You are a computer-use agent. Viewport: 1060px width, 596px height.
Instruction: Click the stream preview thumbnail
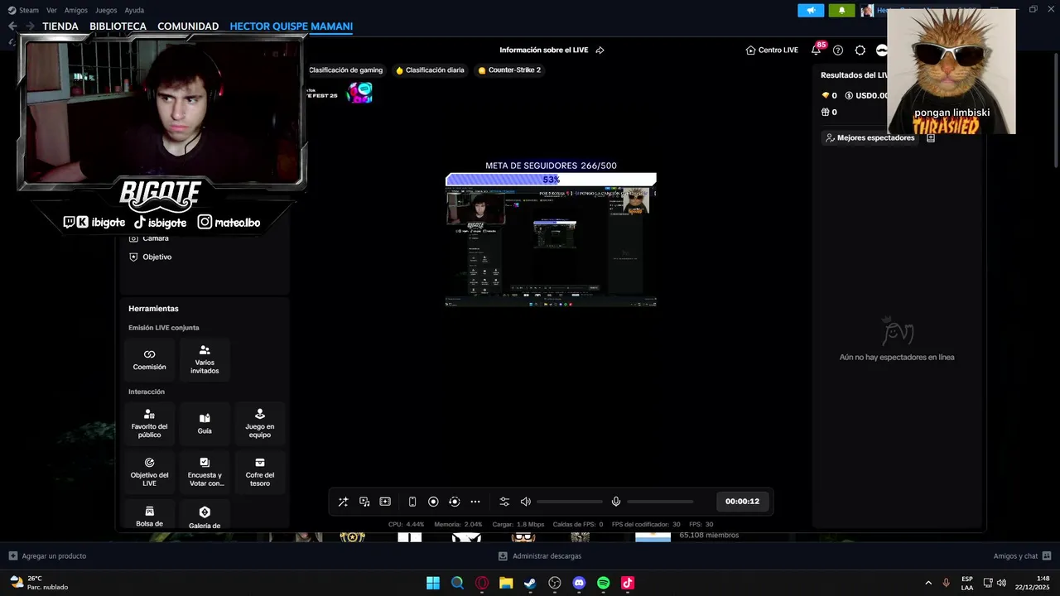pyautogui.click(x=551, y=247)
